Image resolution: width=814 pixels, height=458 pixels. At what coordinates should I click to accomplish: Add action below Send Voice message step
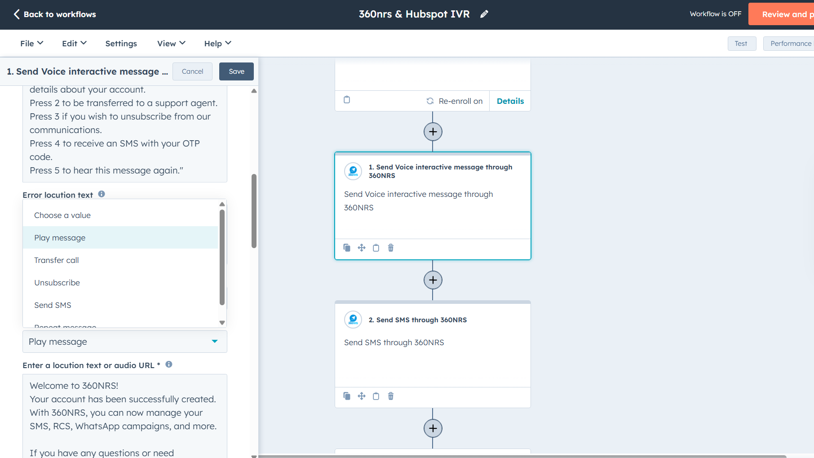pos(433,280)
